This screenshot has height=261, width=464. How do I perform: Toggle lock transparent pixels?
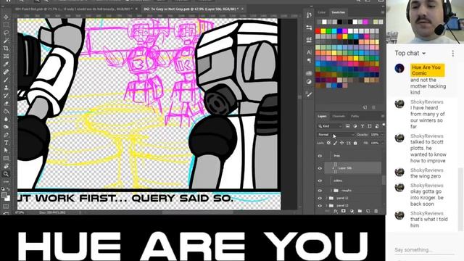click(x=328, y=143)
